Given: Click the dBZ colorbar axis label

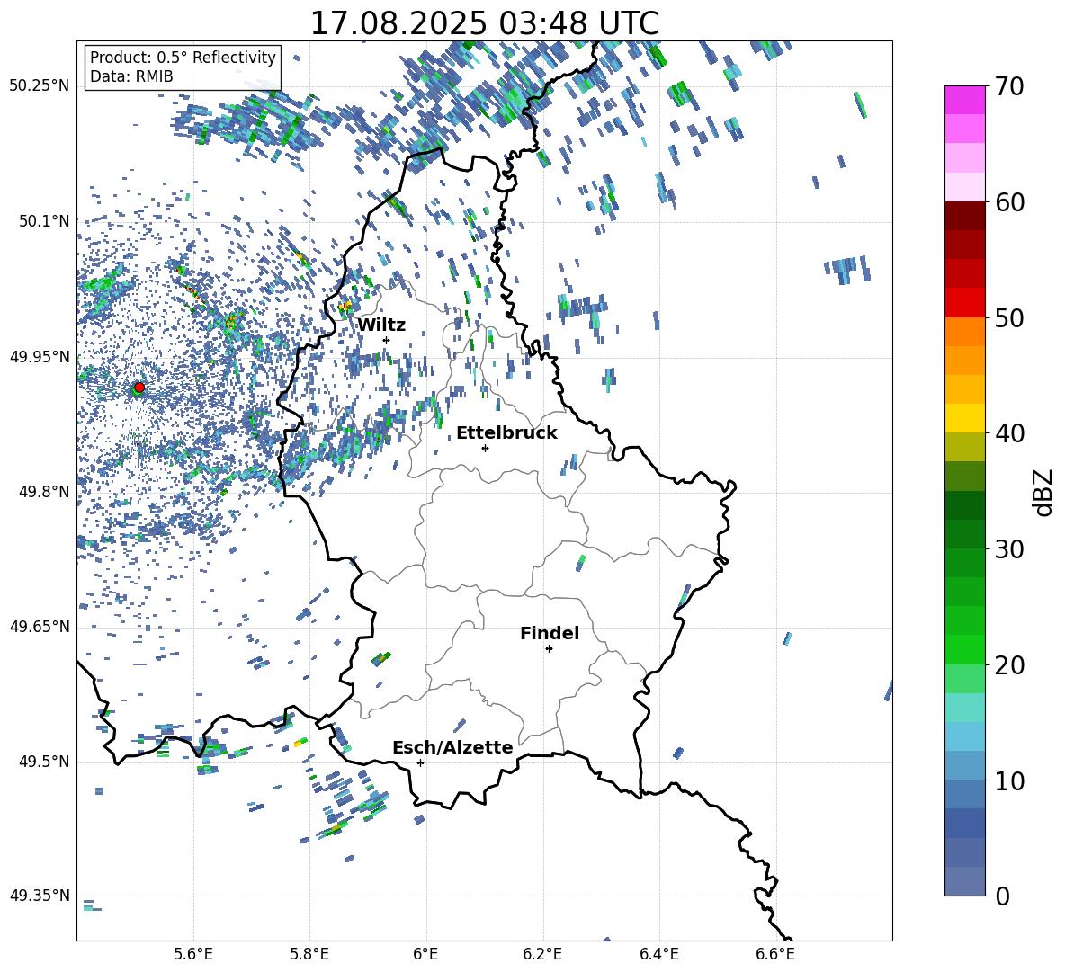Looking at the screenshot, I should click(1043, 492).
